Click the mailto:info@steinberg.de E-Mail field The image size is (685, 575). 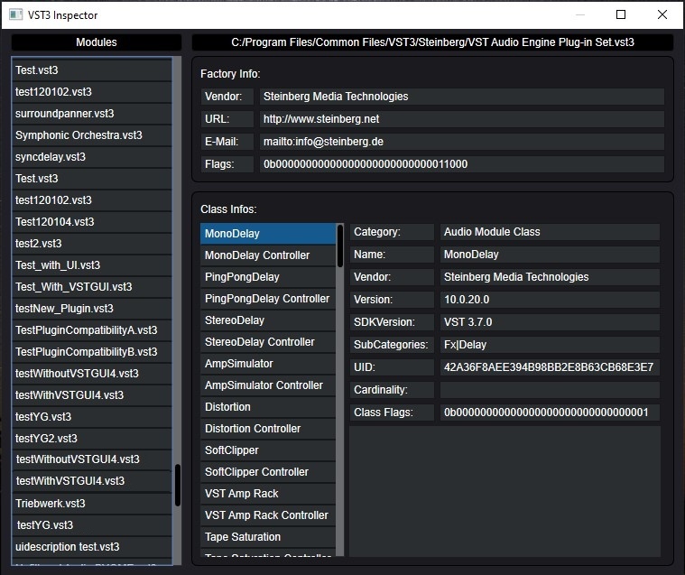[462, 142]
